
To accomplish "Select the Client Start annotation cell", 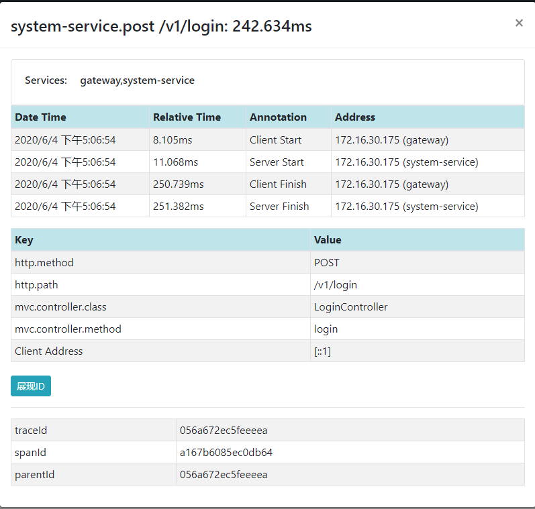I will coord(275,140).
